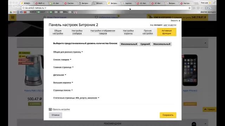Switch to the ROMZA browser tab
Image resolution: width=225 pixels, height=126 pixels.
coord(26,3)
